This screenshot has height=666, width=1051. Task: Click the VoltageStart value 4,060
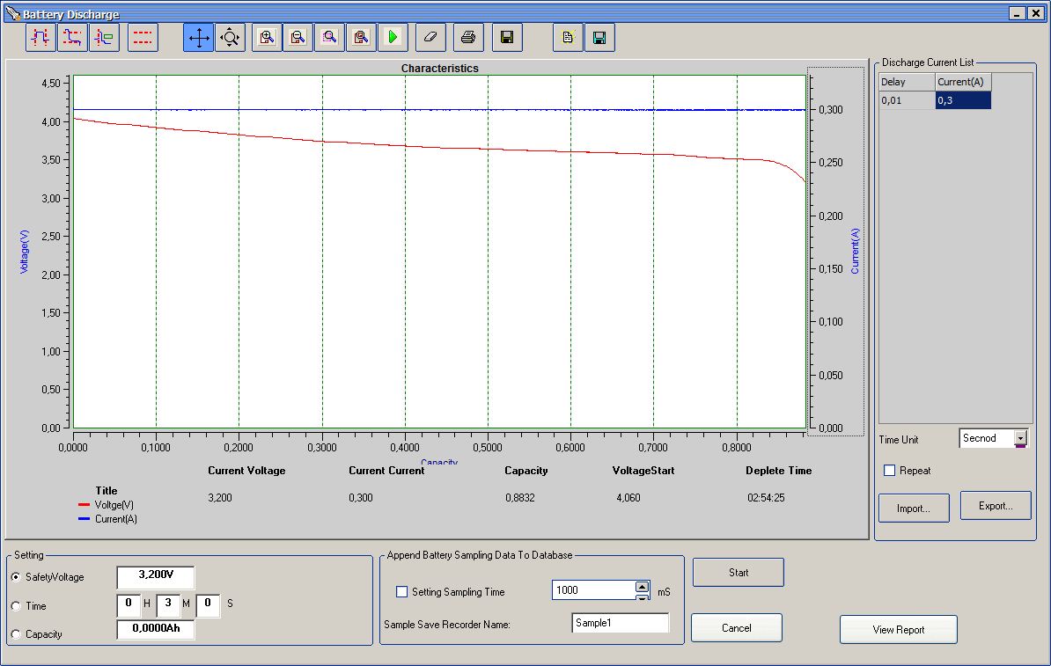[628, 498]
